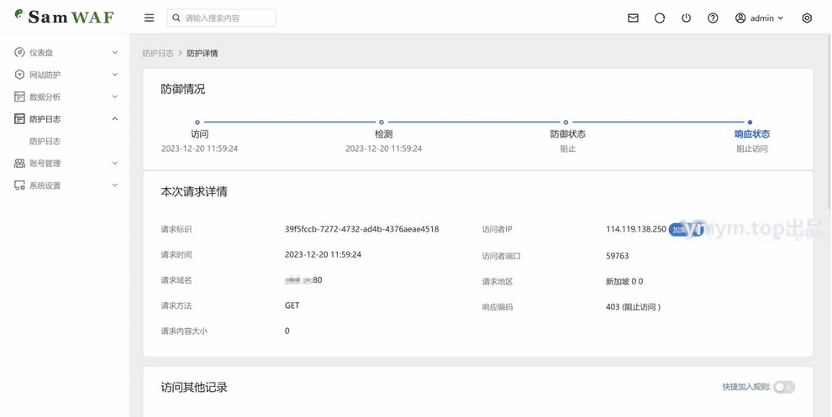This screenshot has height=417, width=832.
Task: Open the mail notifications icon
Action: click(x=633, y=18)
